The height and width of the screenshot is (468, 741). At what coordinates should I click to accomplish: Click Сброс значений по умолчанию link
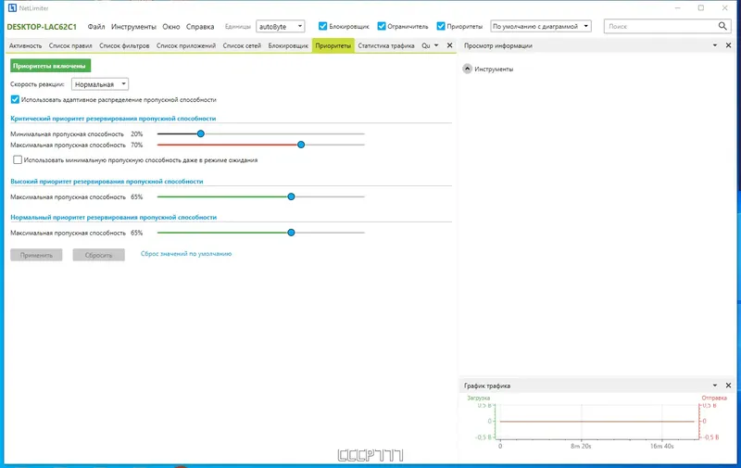tap(186, 254)
